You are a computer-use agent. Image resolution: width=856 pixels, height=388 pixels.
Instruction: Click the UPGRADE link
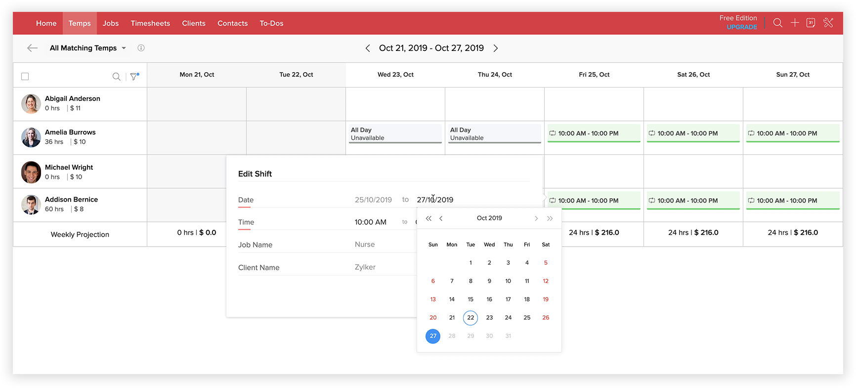point(742,27)
